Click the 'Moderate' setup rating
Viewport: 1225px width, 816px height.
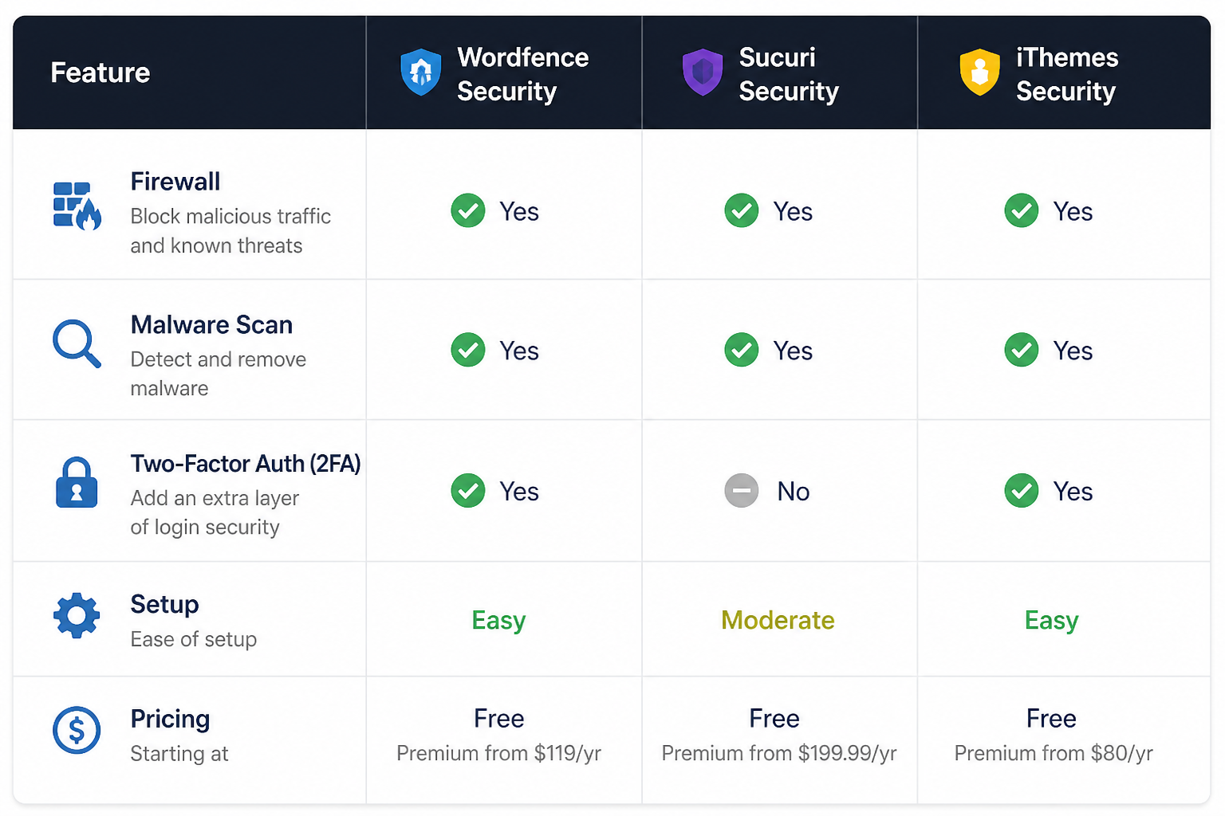point(778,620)
